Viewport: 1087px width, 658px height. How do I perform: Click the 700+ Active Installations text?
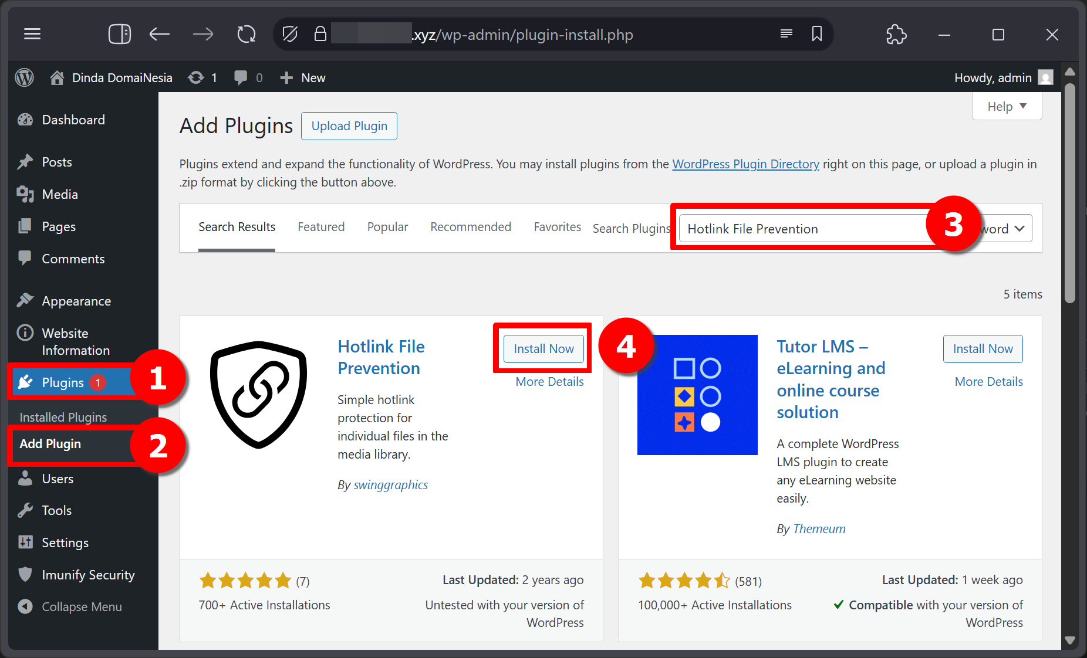click(264, 605)
